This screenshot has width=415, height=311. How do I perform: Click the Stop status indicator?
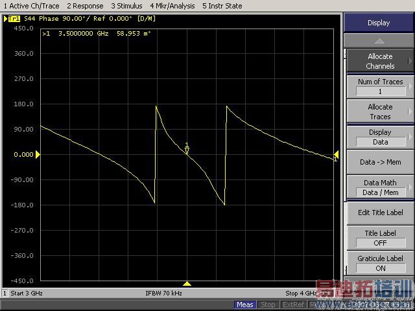(x=268, y=305)
